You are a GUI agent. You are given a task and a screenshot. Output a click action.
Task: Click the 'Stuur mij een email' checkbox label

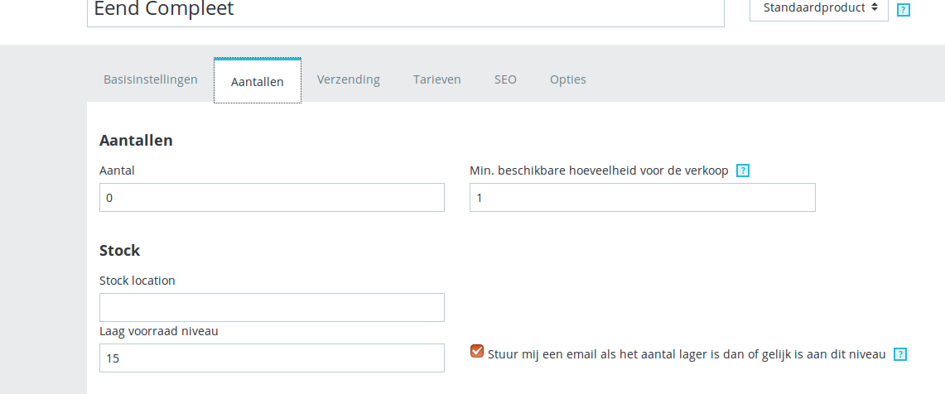tap(687, 354)
